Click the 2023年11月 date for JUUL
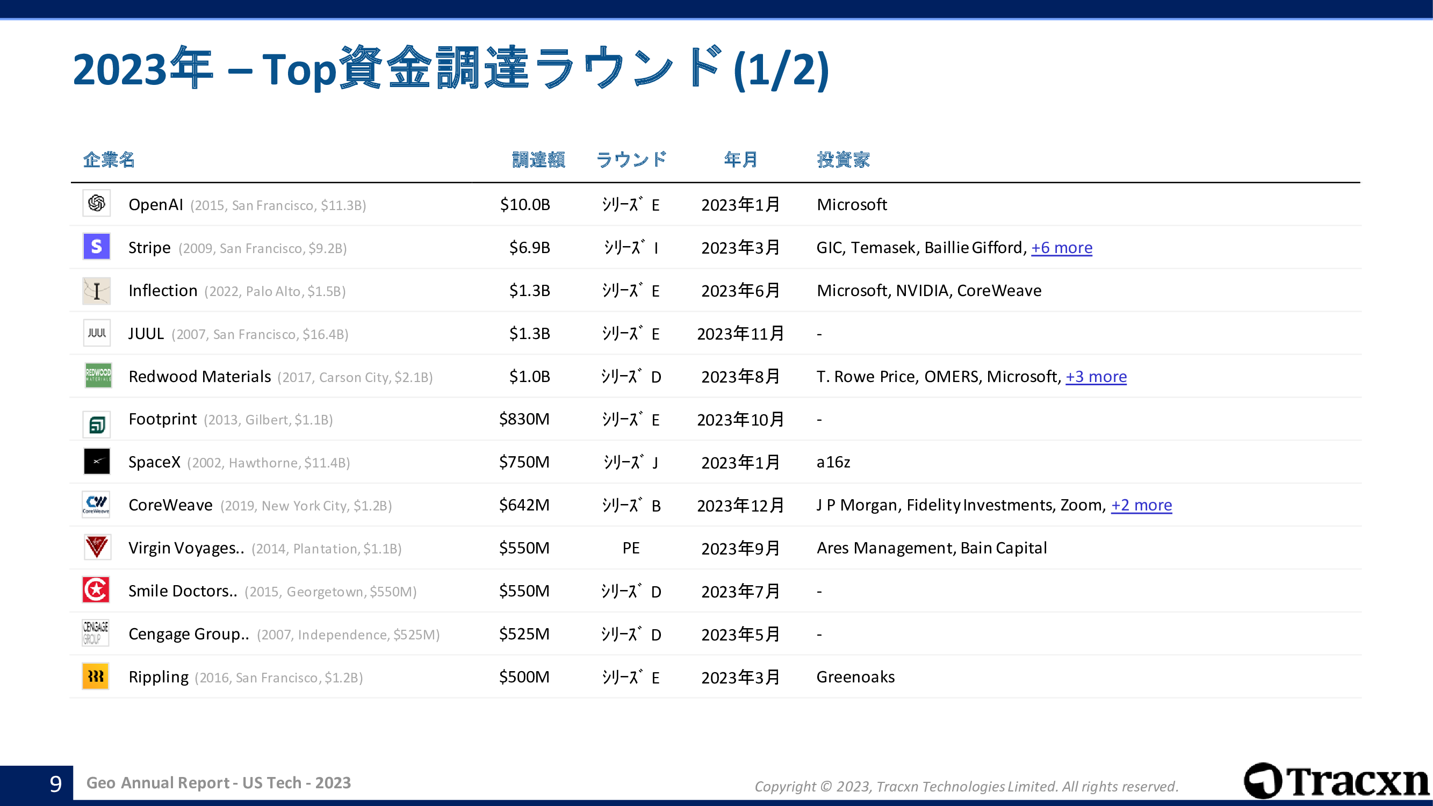This screenshot has height=806, width=1433. click(740, 334)
